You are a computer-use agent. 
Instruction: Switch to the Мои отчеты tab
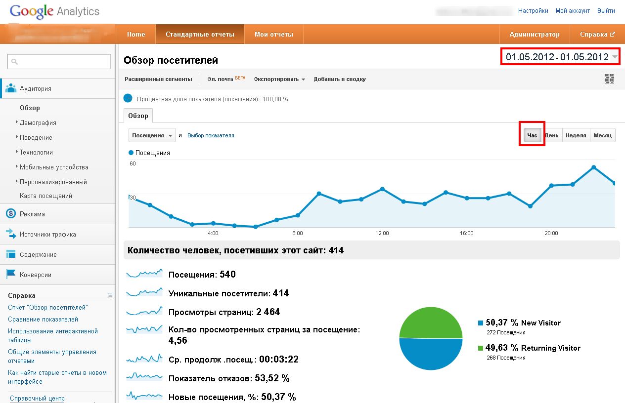pyautogui.click(x=273, y=34)
